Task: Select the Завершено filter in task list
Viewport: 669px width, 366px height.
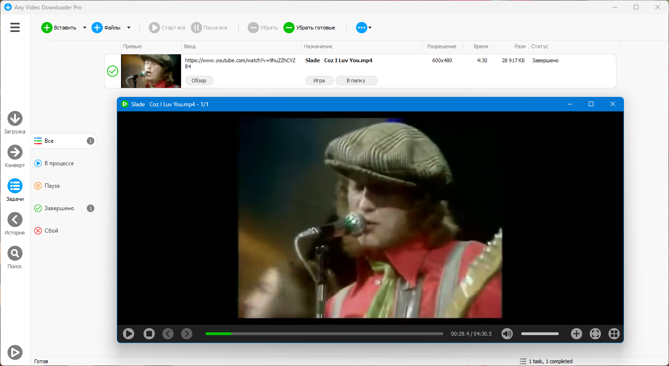Action: [59, 208]
